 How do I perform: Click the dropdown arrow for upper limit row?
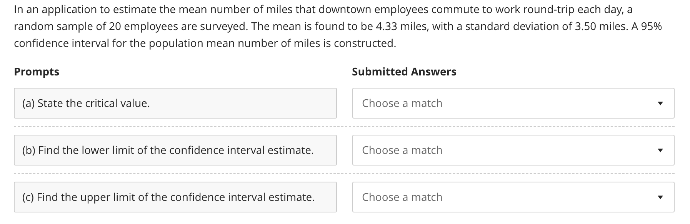pyautogui.click(x=660, y=197)
